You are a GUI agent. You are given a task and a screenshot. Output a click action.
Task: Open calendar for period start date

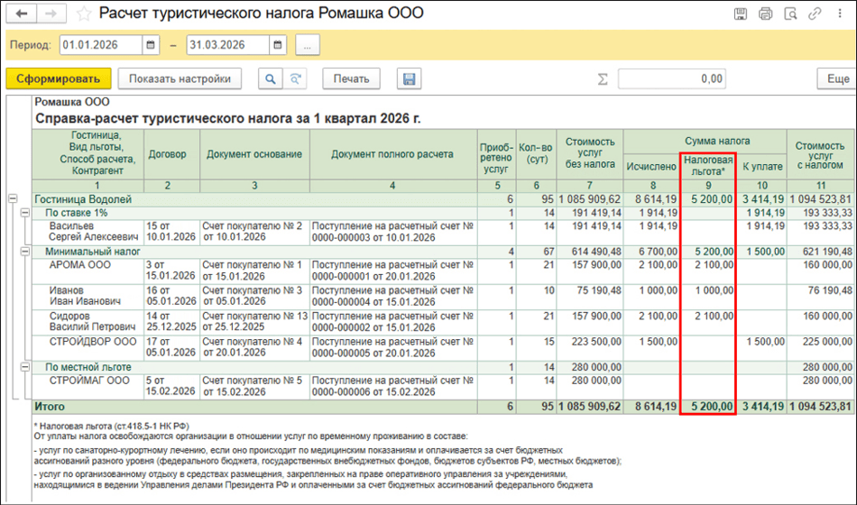(x=150, y=45)
